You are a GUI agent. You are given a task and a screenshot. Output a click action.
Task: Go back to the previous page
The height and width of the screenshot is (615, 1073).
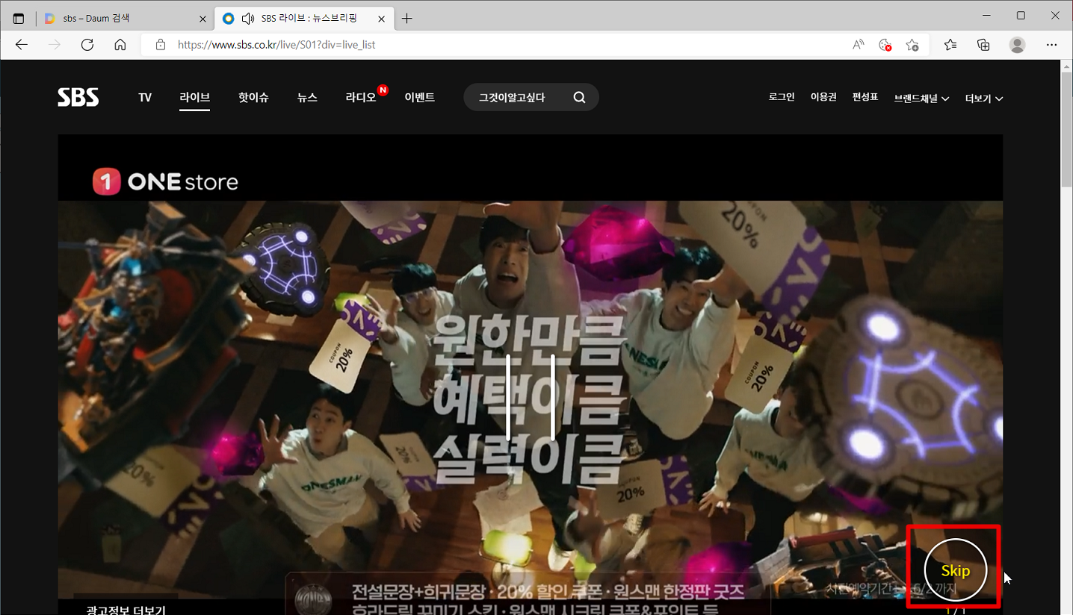21,45
